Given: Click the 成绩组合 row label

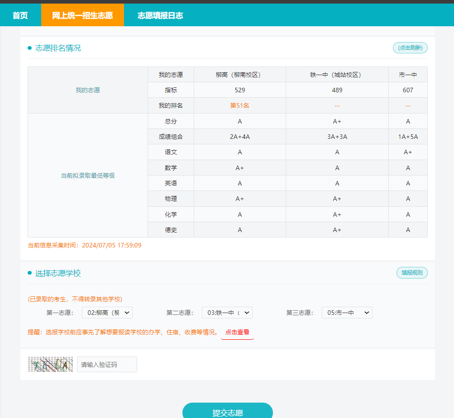Looking at the screenshot, I should click(x=171, y=137).
